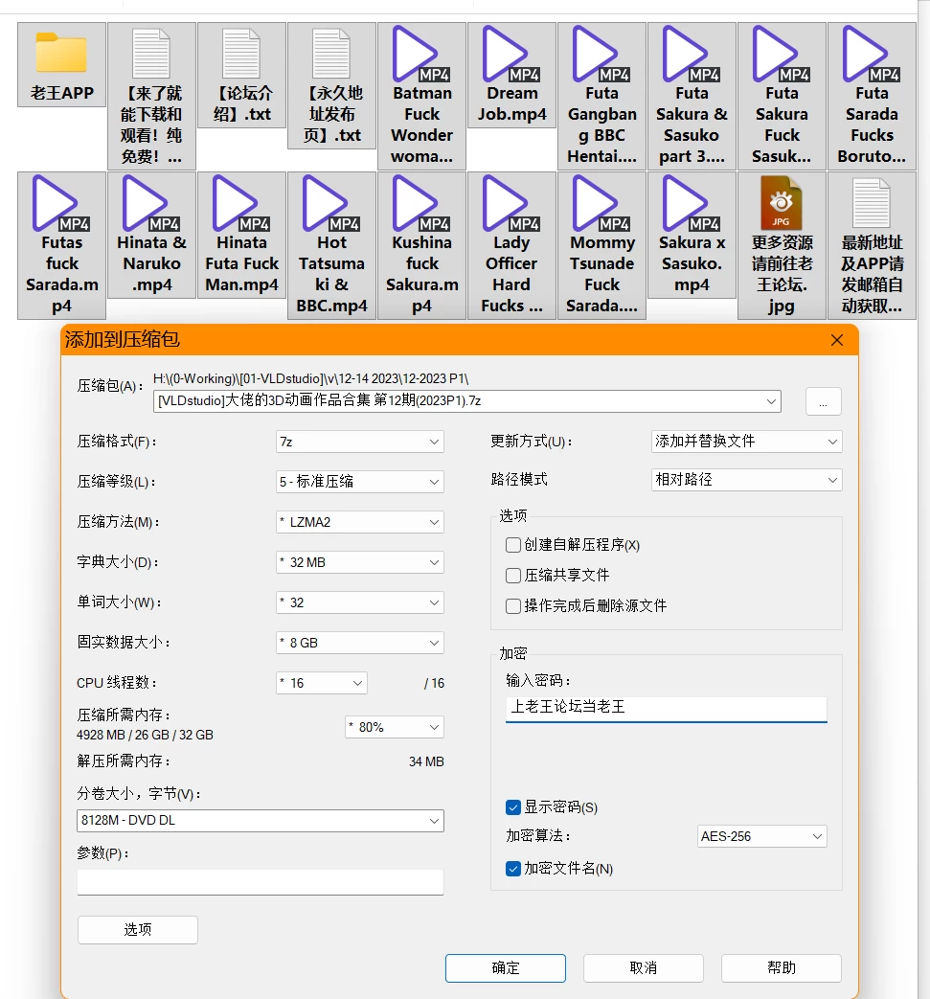
Task: Open the 压缩格式 7z dropdown
Action: click(x=360, y=442)
